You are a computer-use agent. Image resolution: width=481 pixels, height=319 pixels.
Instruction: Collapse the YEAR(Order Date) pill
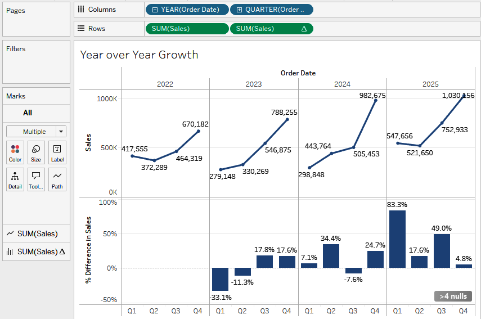point(155,10)
